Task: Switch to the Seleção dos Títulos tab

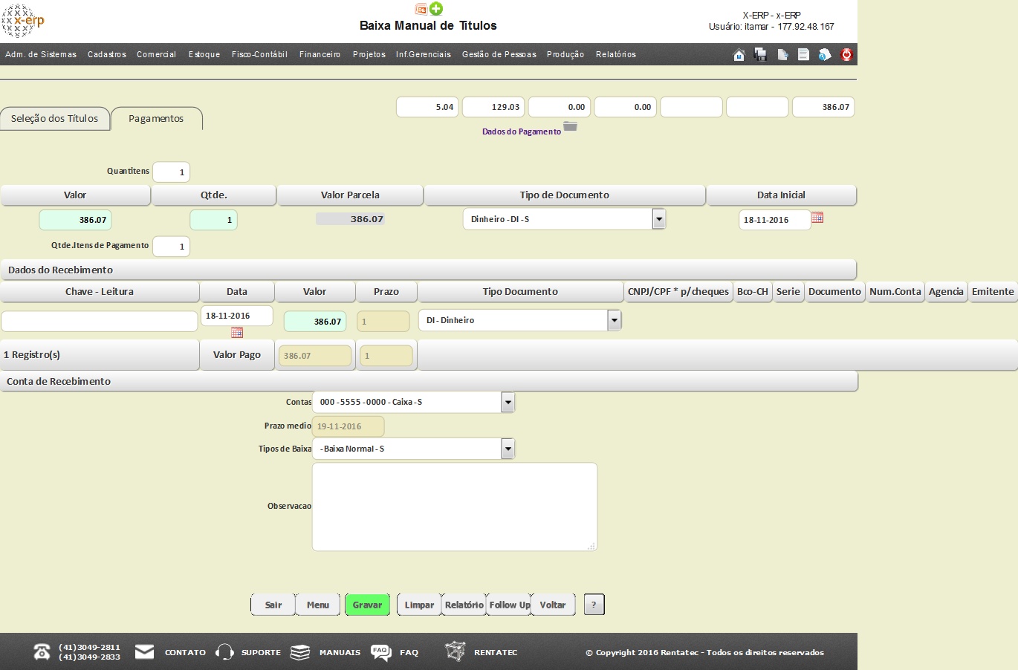Action: tap(55, 118)
